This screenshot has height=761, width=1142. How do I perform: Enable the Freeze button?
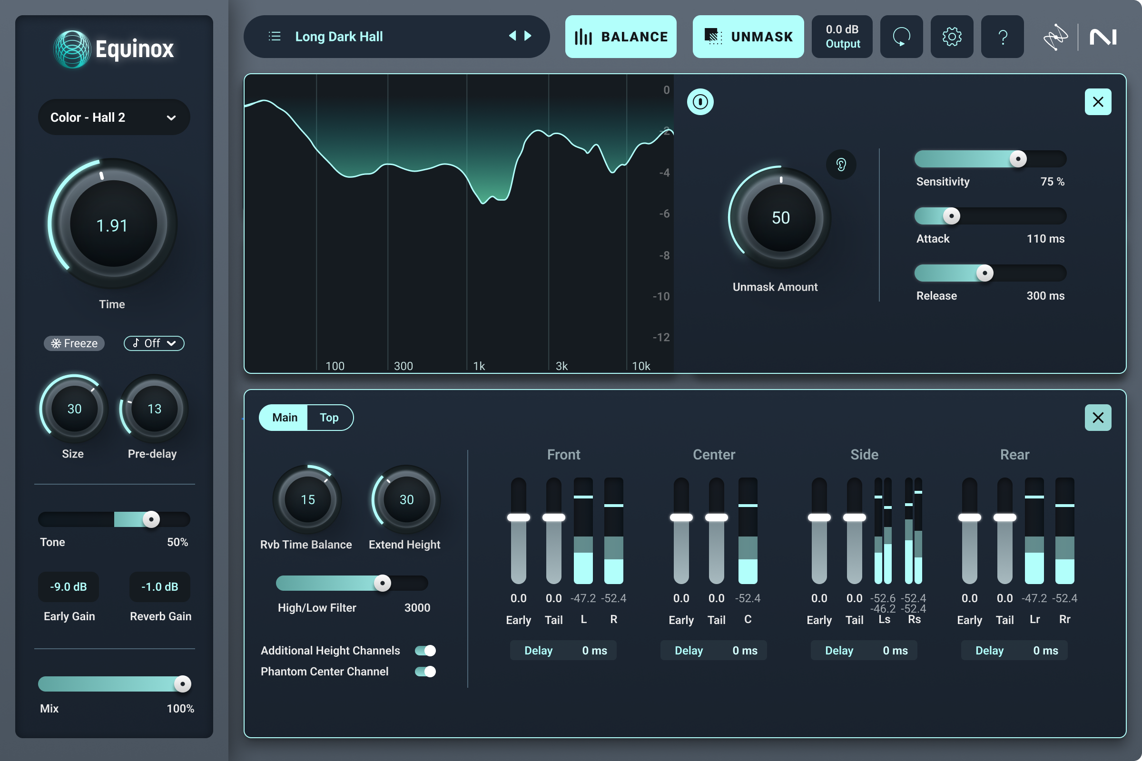click(74, 343)
